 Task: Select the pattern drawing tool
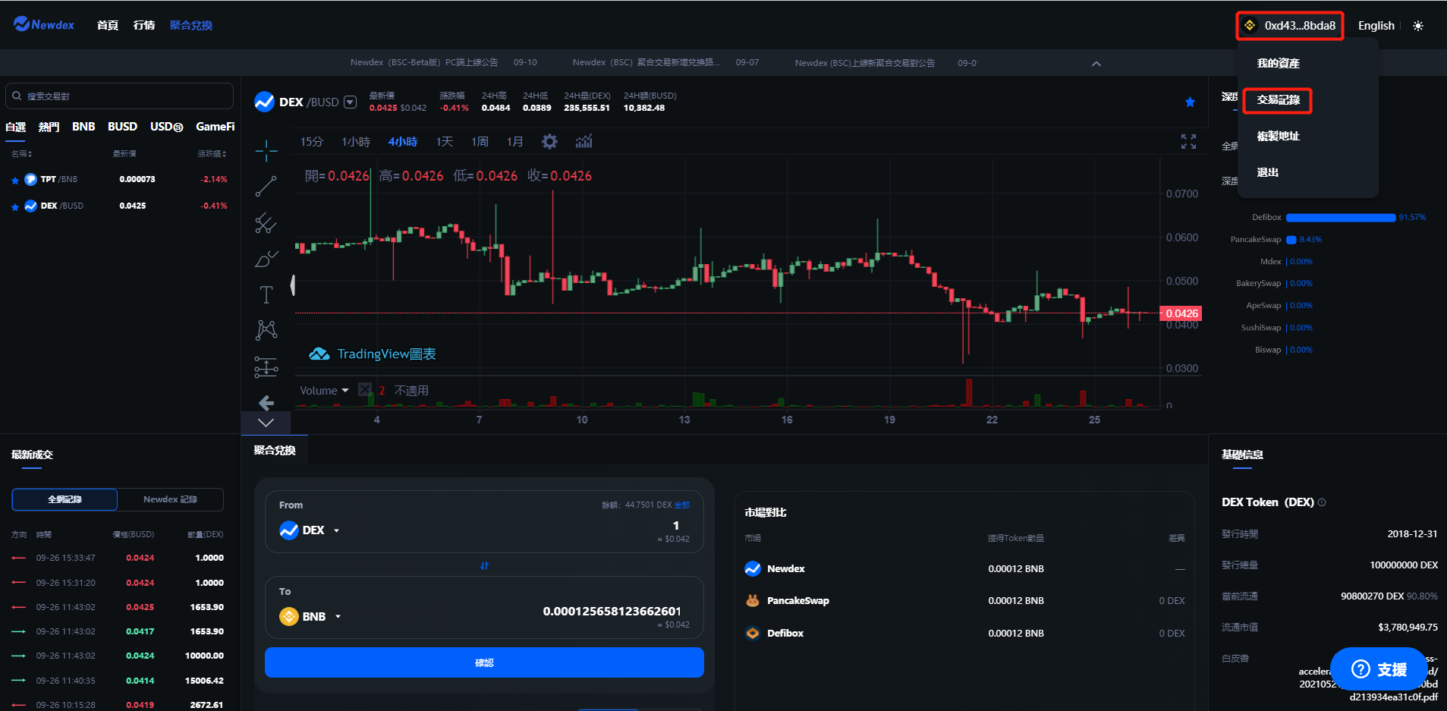click(266, 330)
